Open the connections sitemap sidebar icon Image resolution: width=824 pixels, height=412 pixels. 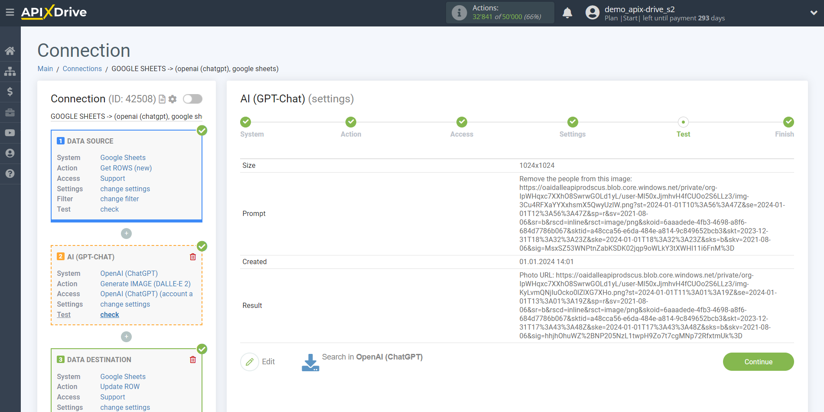click(x=10, y=71)
